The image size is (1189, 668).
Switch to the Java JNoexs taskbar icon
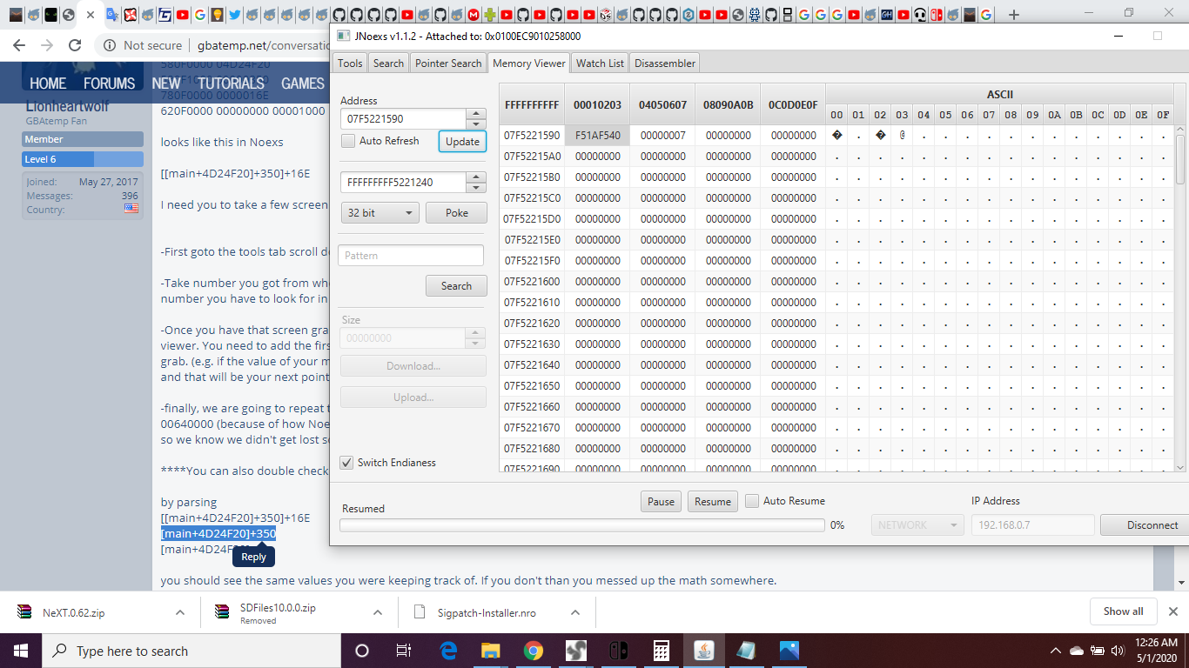pyautogui.click(x=704, y=651)
